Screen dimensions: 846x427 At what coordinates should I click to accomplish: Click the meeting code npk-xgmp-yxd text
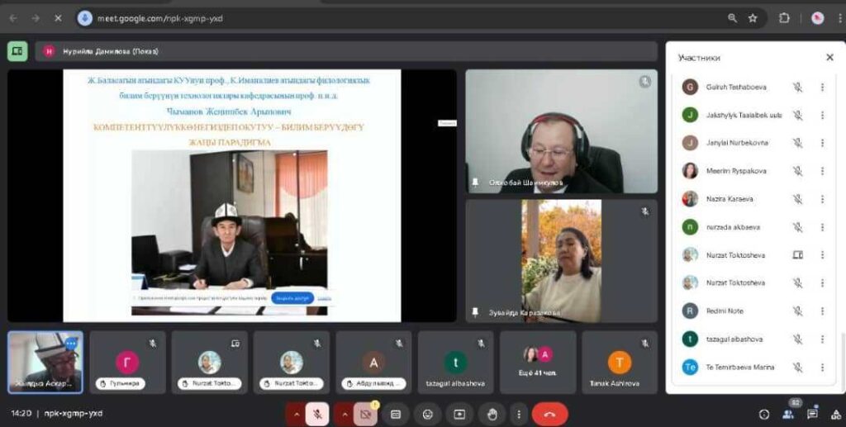tap(73, 414)
